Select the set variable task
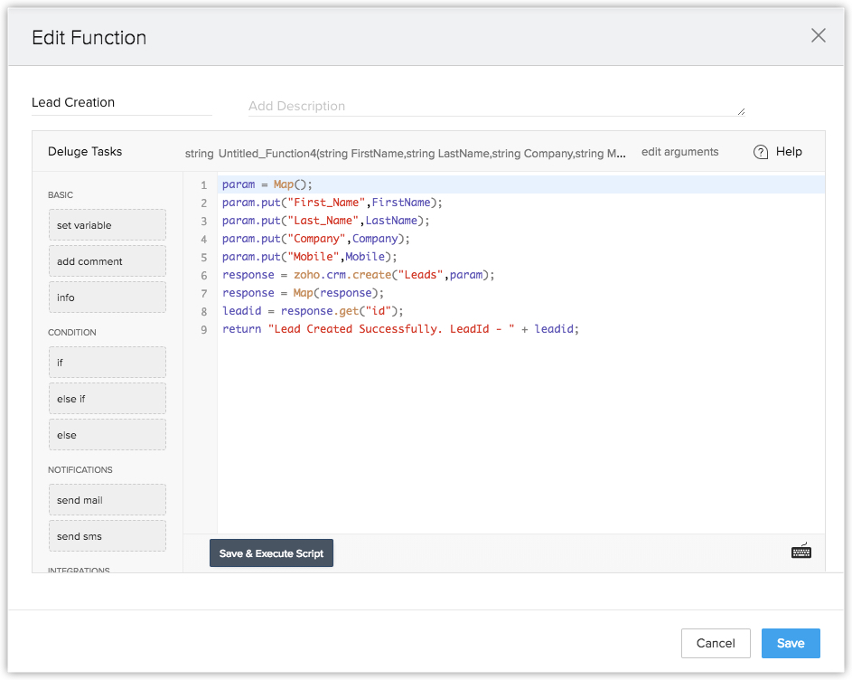852x680 pixels. point(107,225)
